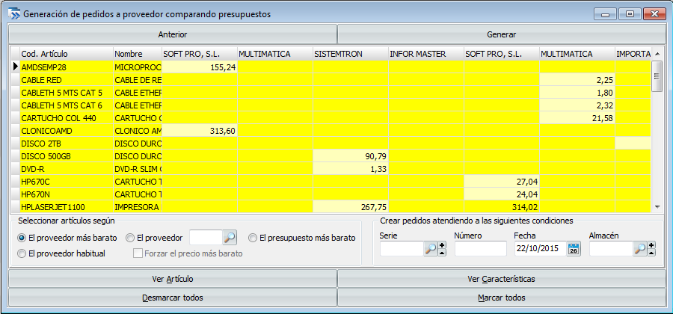Select the CLONICOAMD article row
The width and height of the screenshot is (673, 314).
pyautogui.click(x=64, y=130)
